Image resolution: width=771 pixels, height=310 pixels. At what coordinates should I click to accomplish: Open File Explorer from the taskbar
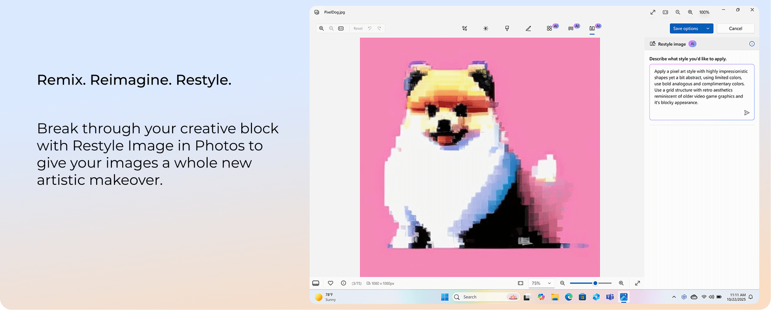pyautogui.click(x=555, y=297)
